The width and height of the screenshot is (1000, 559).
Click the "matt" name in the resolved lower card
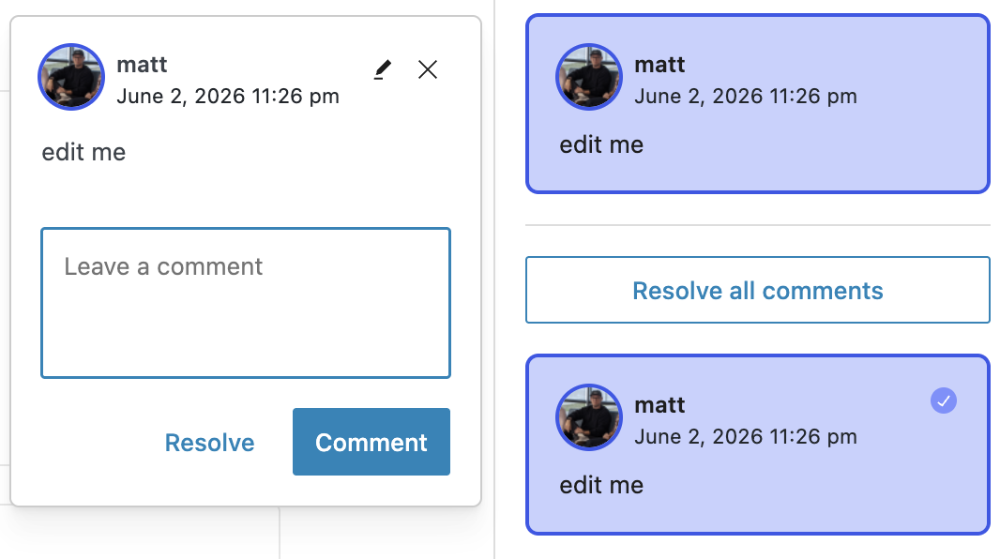click(x=659, y=405)
